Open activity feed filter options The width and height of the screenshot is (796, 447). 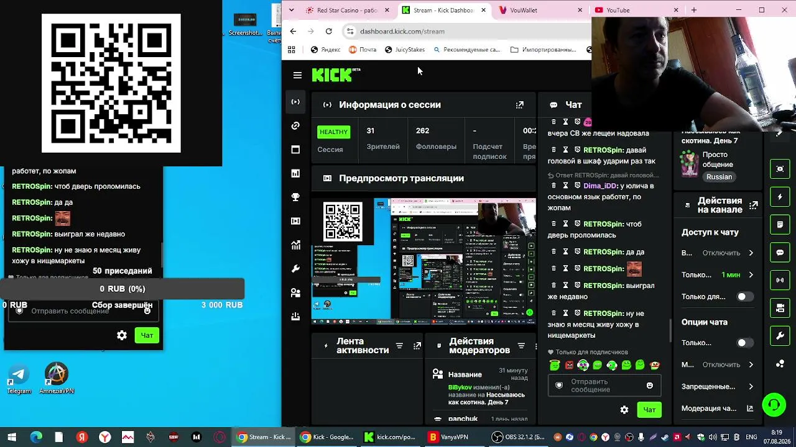pyautogui.click(x=399, y=346)
